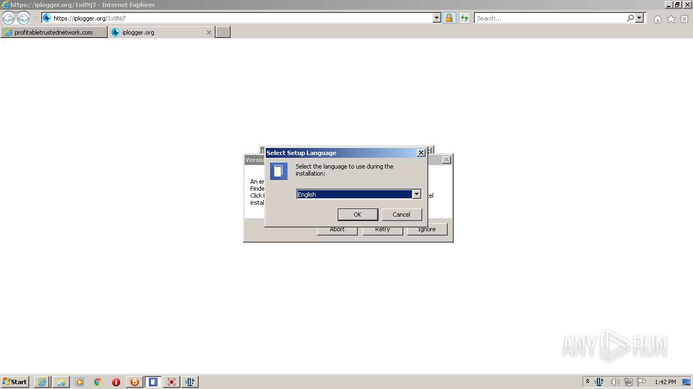Click the Internet Explorer title bar icon
The image size is (693, 389).
click(5, 5)
